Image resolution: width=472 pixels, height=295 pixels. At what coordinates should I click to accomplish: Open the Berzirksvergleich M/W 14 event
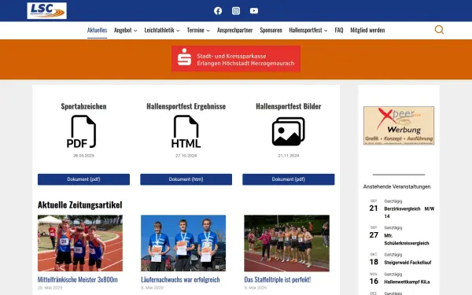[409, 212]
